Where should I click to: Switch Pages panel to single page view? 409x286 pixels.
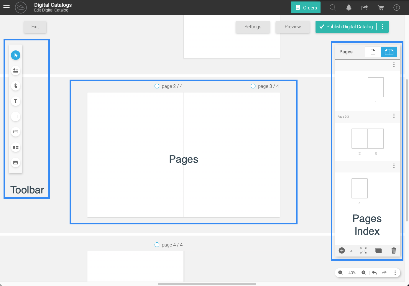[373, 52]
